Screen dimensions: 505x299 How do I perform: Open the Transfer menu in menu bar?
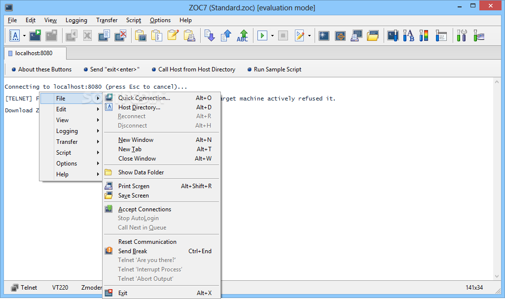coord(107,20)
